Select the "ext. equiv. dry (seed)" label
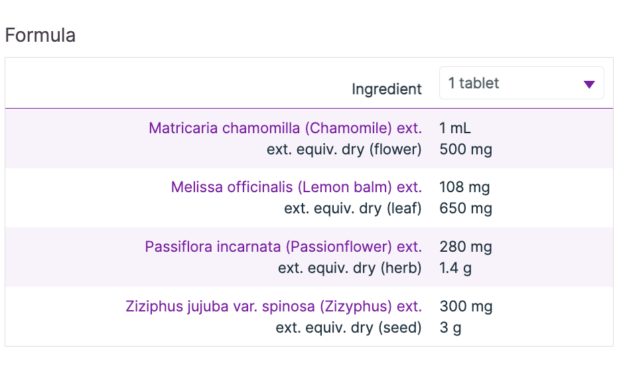This screenshot has height=383, width=621. (x=348, y=328)
